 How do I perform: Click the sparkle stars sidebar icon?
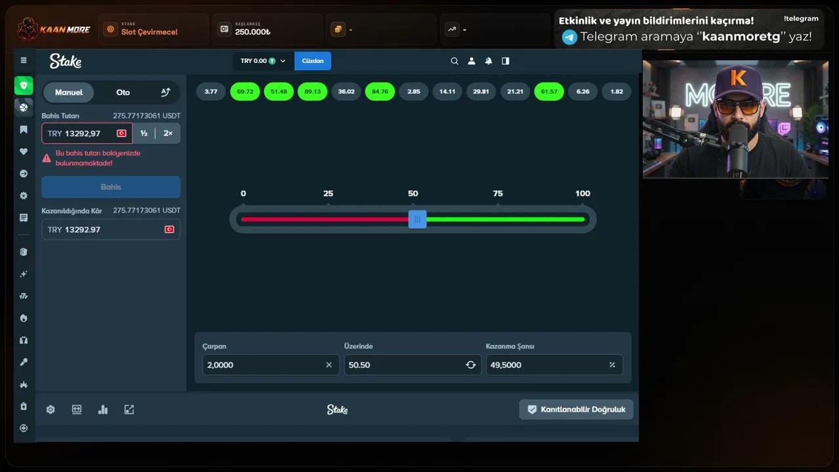24,273
